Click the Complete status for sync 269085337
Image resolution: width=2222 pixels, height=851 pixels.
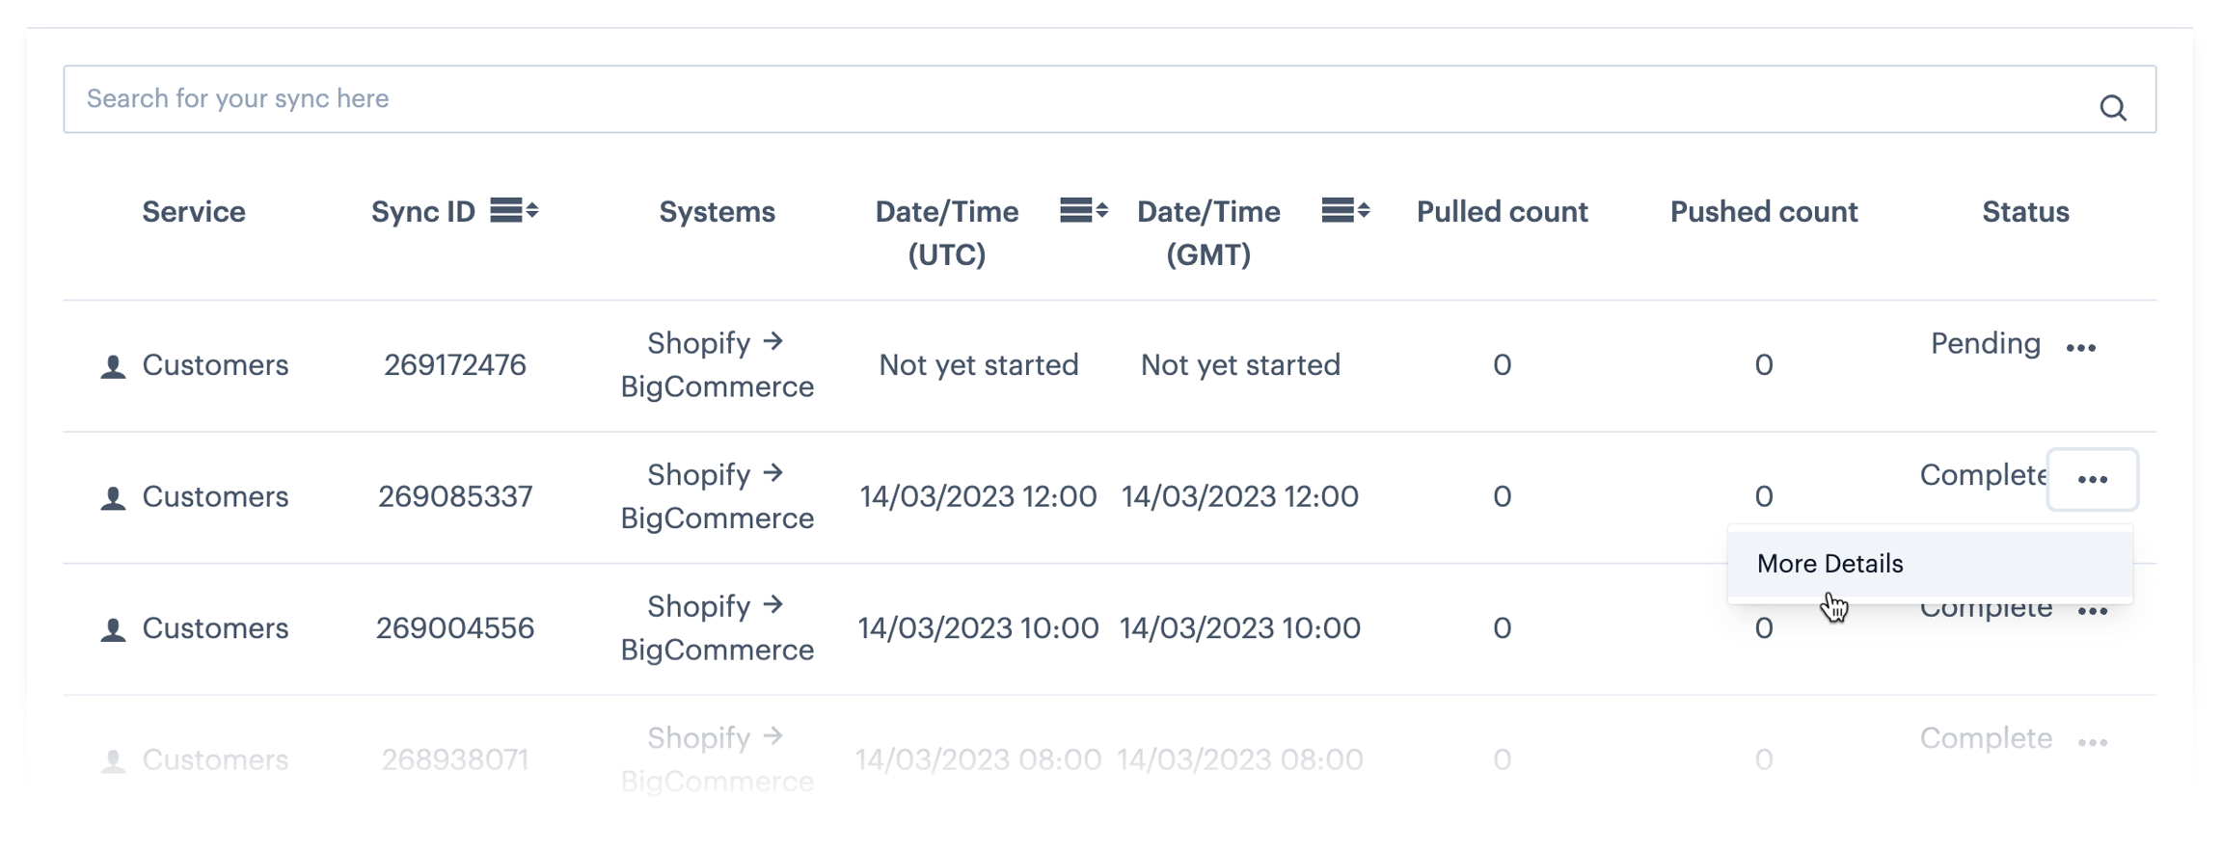[x=1981, y=475]
